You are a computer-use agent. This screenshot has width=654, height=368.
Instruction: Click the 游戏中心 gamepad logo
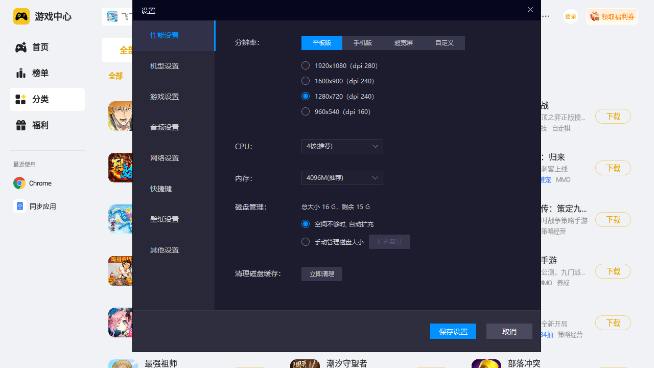coord(21,16)
